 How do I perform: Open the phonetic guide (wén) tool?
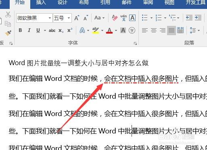123,18
